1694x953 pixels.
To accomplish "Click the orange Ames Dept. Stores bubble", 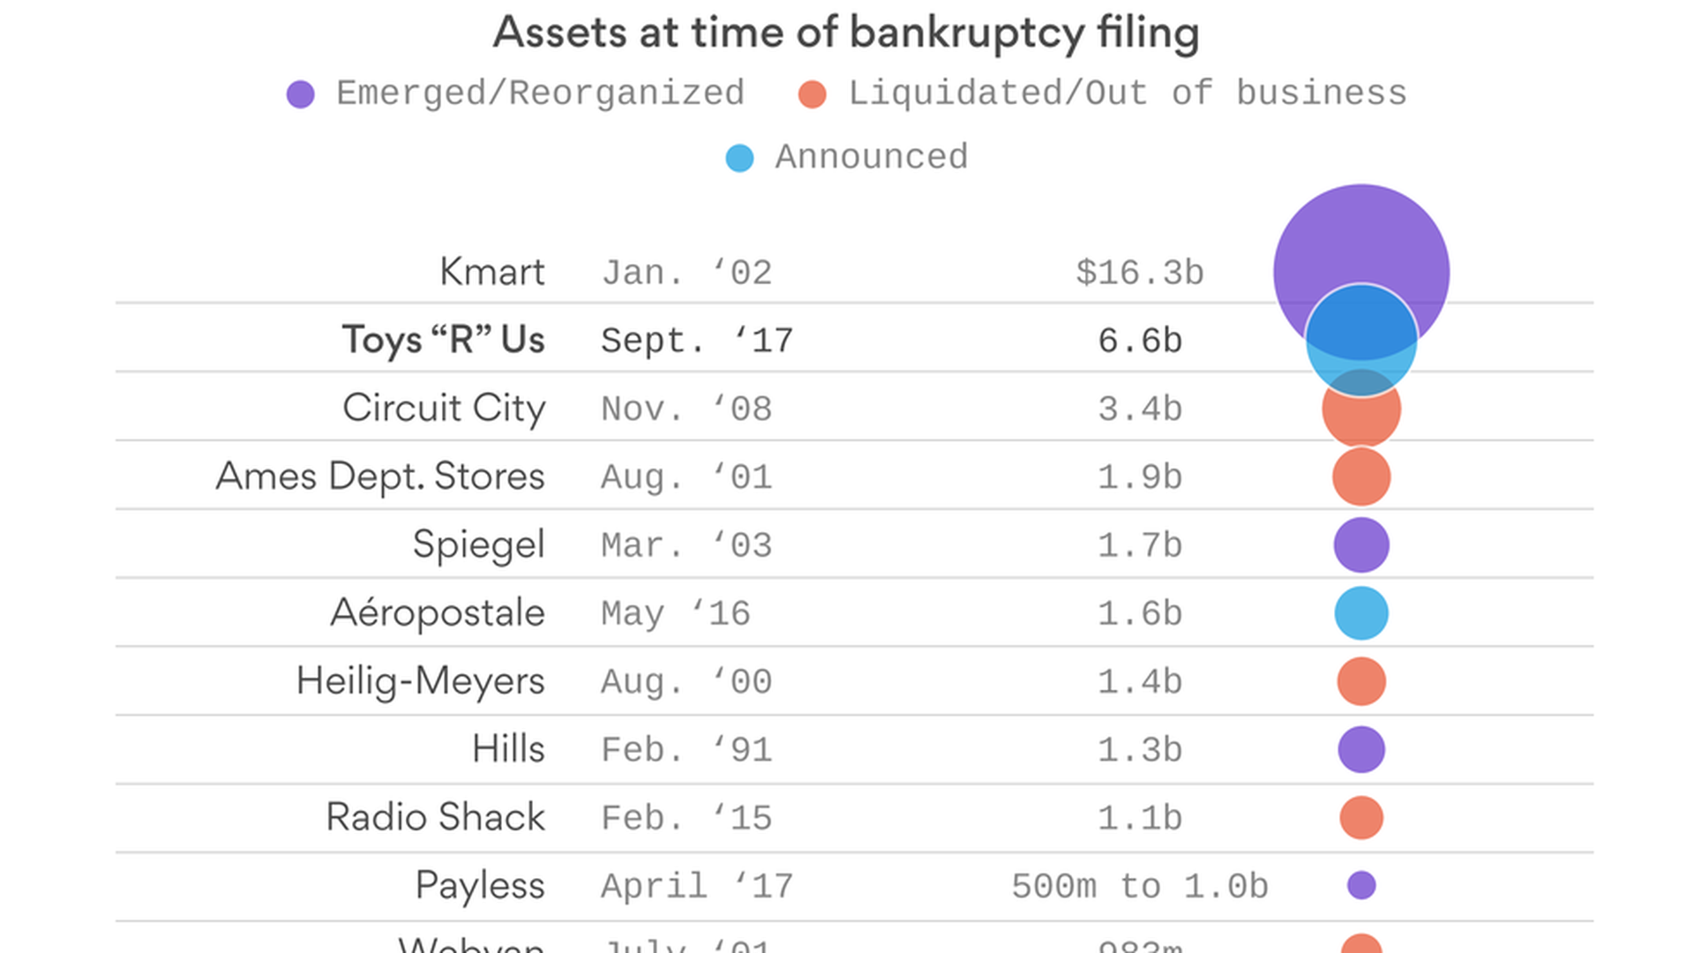I will pyautogui.click(x=1360, y=476).
